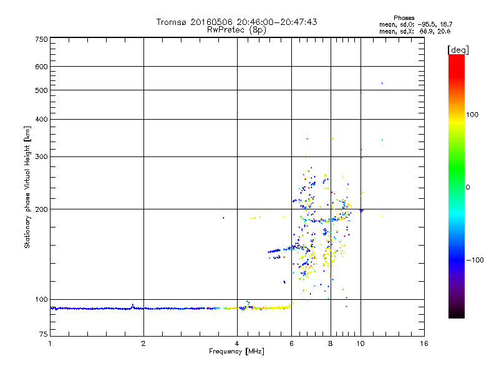The image size is (499, 374).
Task: Click the x-axis '6' tick label
Action: point(291,343)
